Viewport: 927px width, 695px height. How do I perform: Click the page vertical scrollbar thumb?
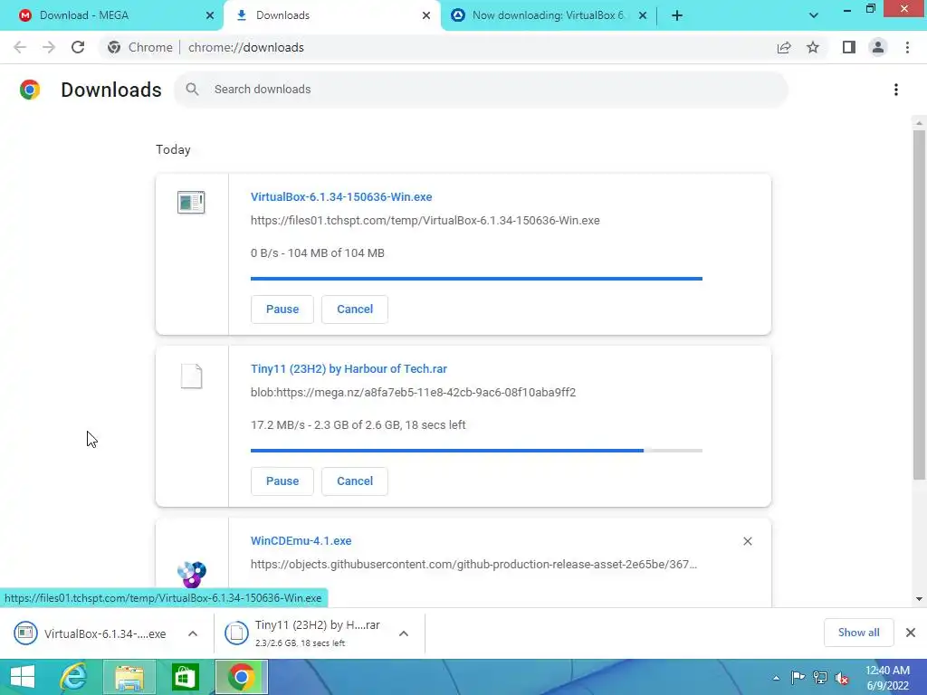point(919,304)
